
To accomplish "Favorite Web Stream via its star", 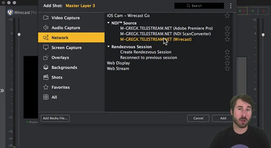I will (x=227, y=68).
